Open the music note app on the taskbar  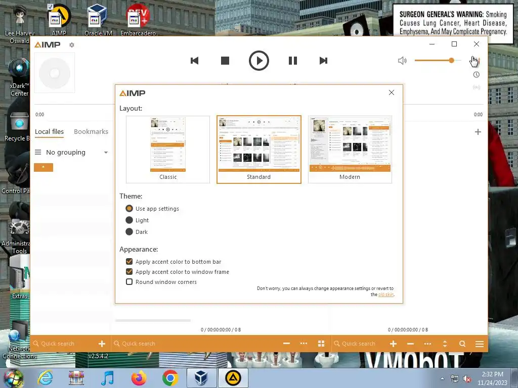(107, 378)
